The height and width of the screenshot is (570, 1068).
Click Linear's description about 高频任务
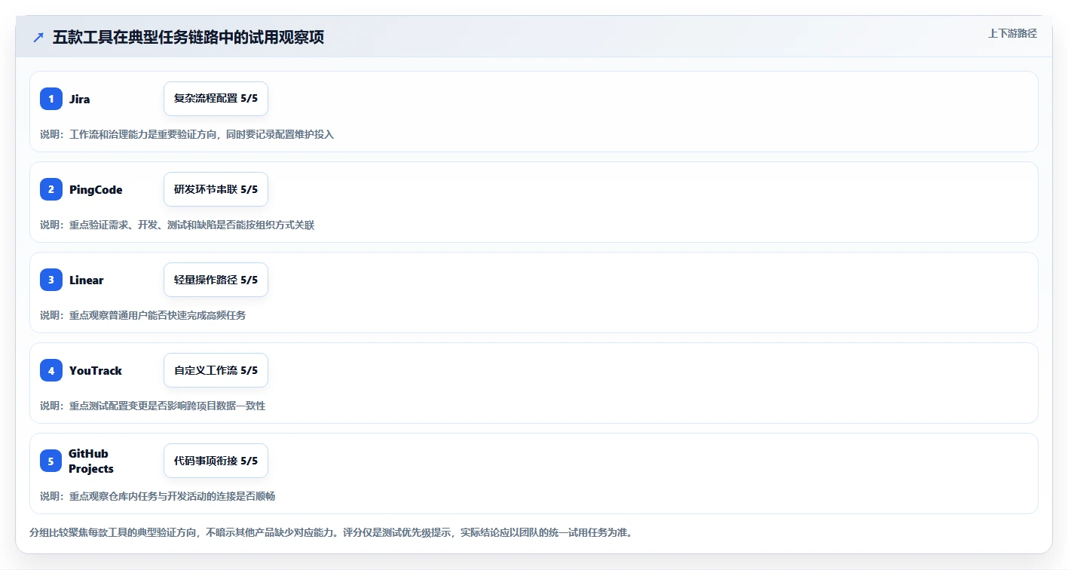[x=142, y=315]
